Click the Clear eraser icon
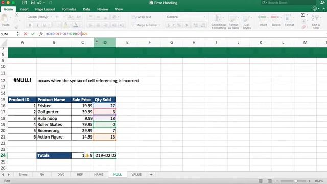The image size is (327, 184). tap(303, 27)
